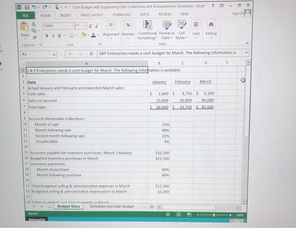Switch to Page Break Preview icon
This screenshot has width=296, height=228.
189,214
